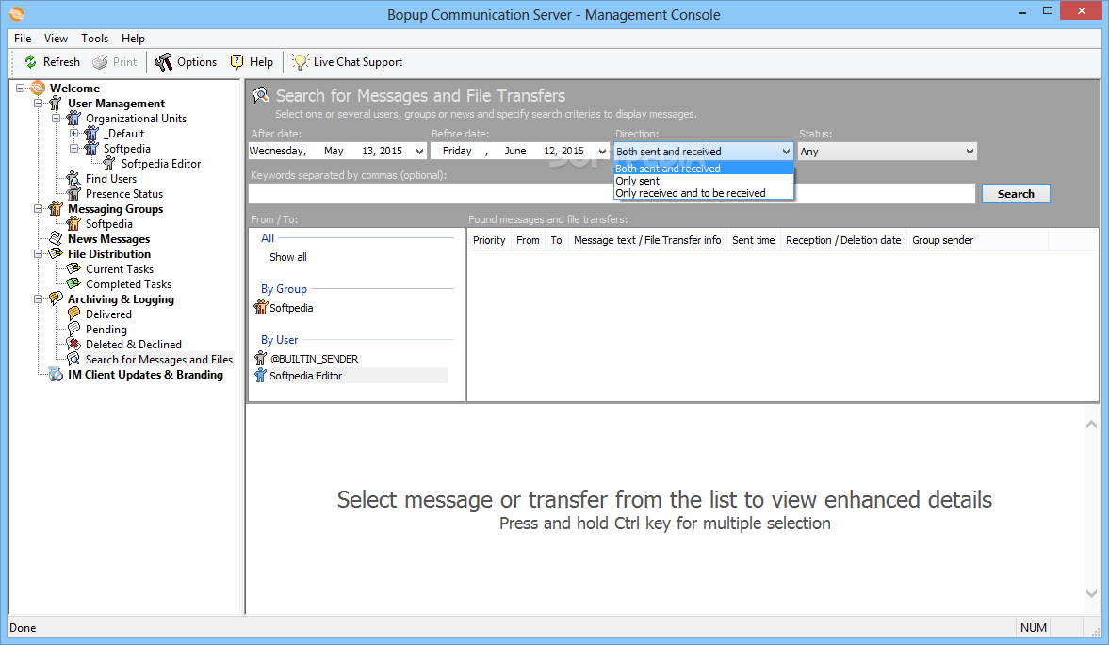This screenshot has height=645, width=1109.
Task: Click the From column header
Action: click(528, 240)
